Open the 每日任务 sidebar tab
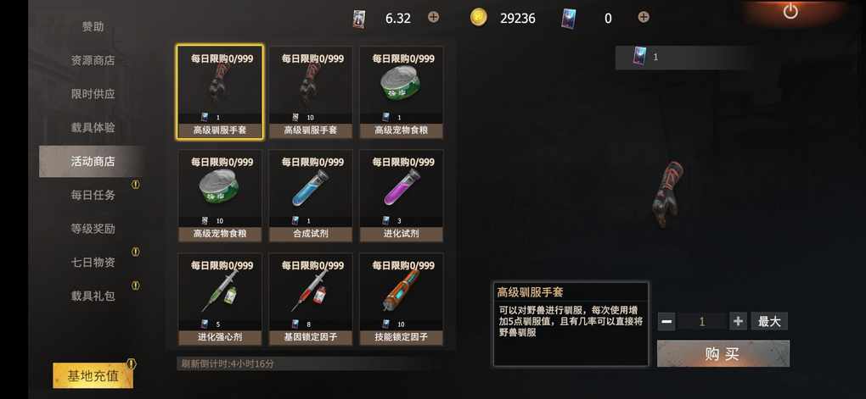866x399 pixels. [x=93, y=195]
